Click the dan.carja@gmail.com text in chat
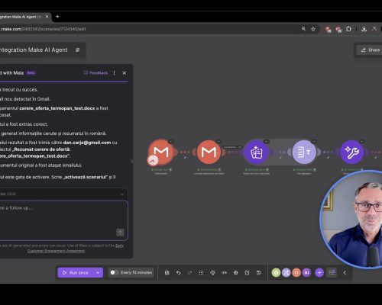The width and height of the screenshot is (382, 305). tap(87, 143)
